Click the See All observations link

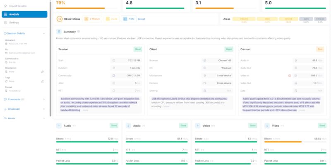(x=141, y=19)
